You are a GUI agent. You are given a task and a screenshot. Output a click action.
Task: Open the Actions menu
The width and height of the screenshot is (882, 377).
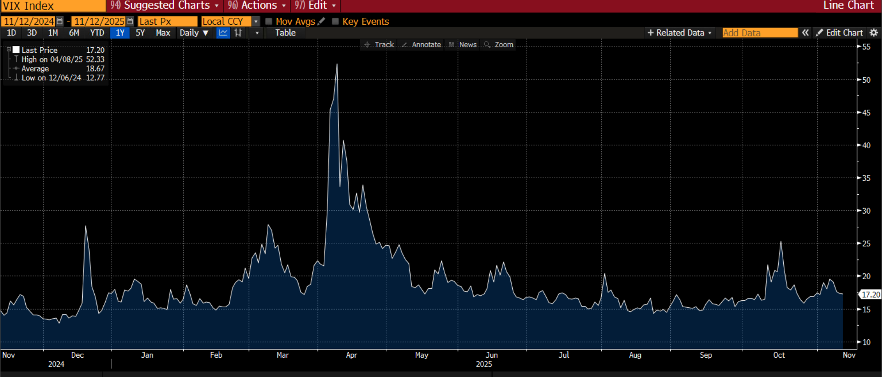[257, 6]
